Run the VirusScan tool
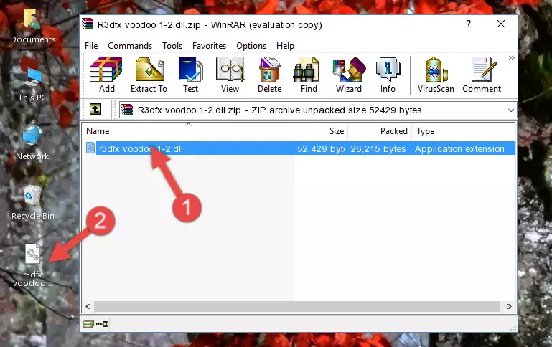 [436, 75]
